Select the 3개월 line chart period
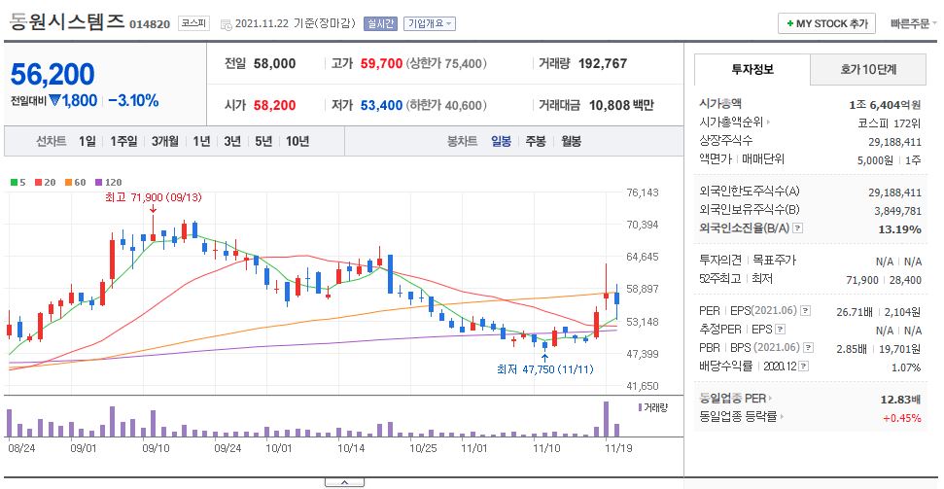This screenshot has height=489, width=944. pyautogui.click(x=165, y=142)
